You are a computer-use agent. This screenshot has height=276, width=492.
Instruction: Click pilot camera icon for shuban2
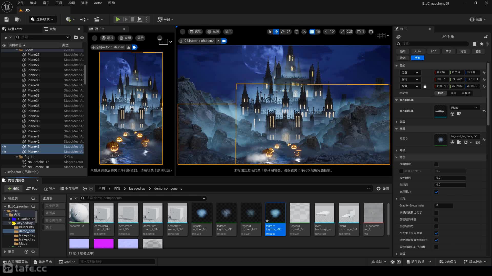[224, 41]
